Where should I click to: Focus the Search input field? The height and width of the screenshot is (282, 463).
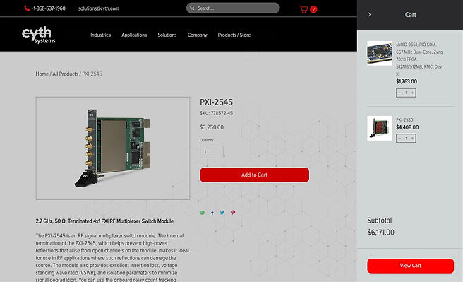point(233,8)
